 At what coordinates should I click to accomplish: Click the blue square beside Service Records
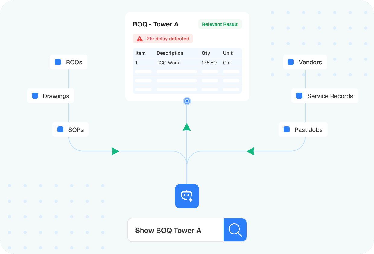tap(299, 96)
